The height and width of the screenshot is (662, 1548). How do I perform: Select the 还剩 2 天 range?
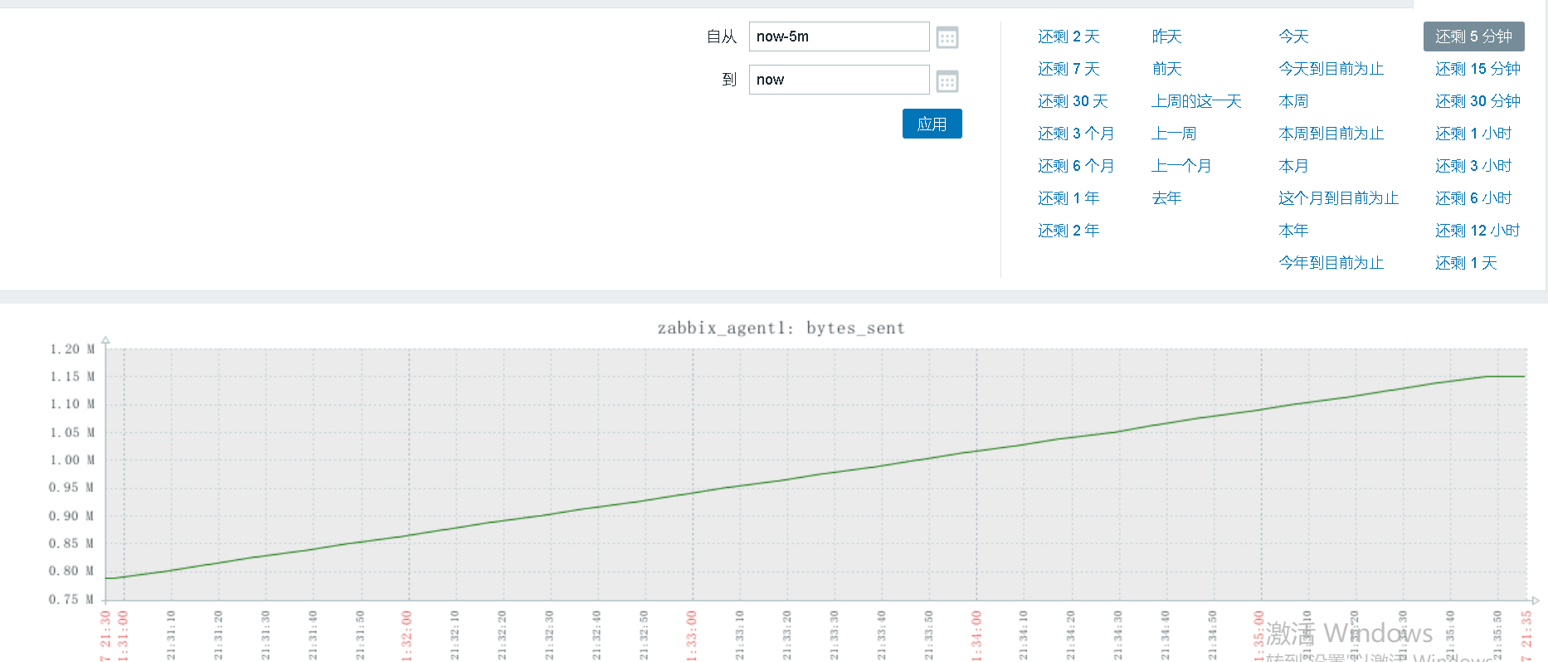click(1069, 37)
